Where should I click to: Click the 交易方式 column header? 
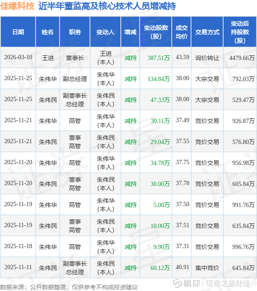[207, 32]
